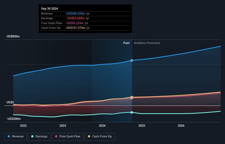Toggle the Free Cash Flow legend button
Viewport: 225px width, 144px height.
click(x=68, y=137)
